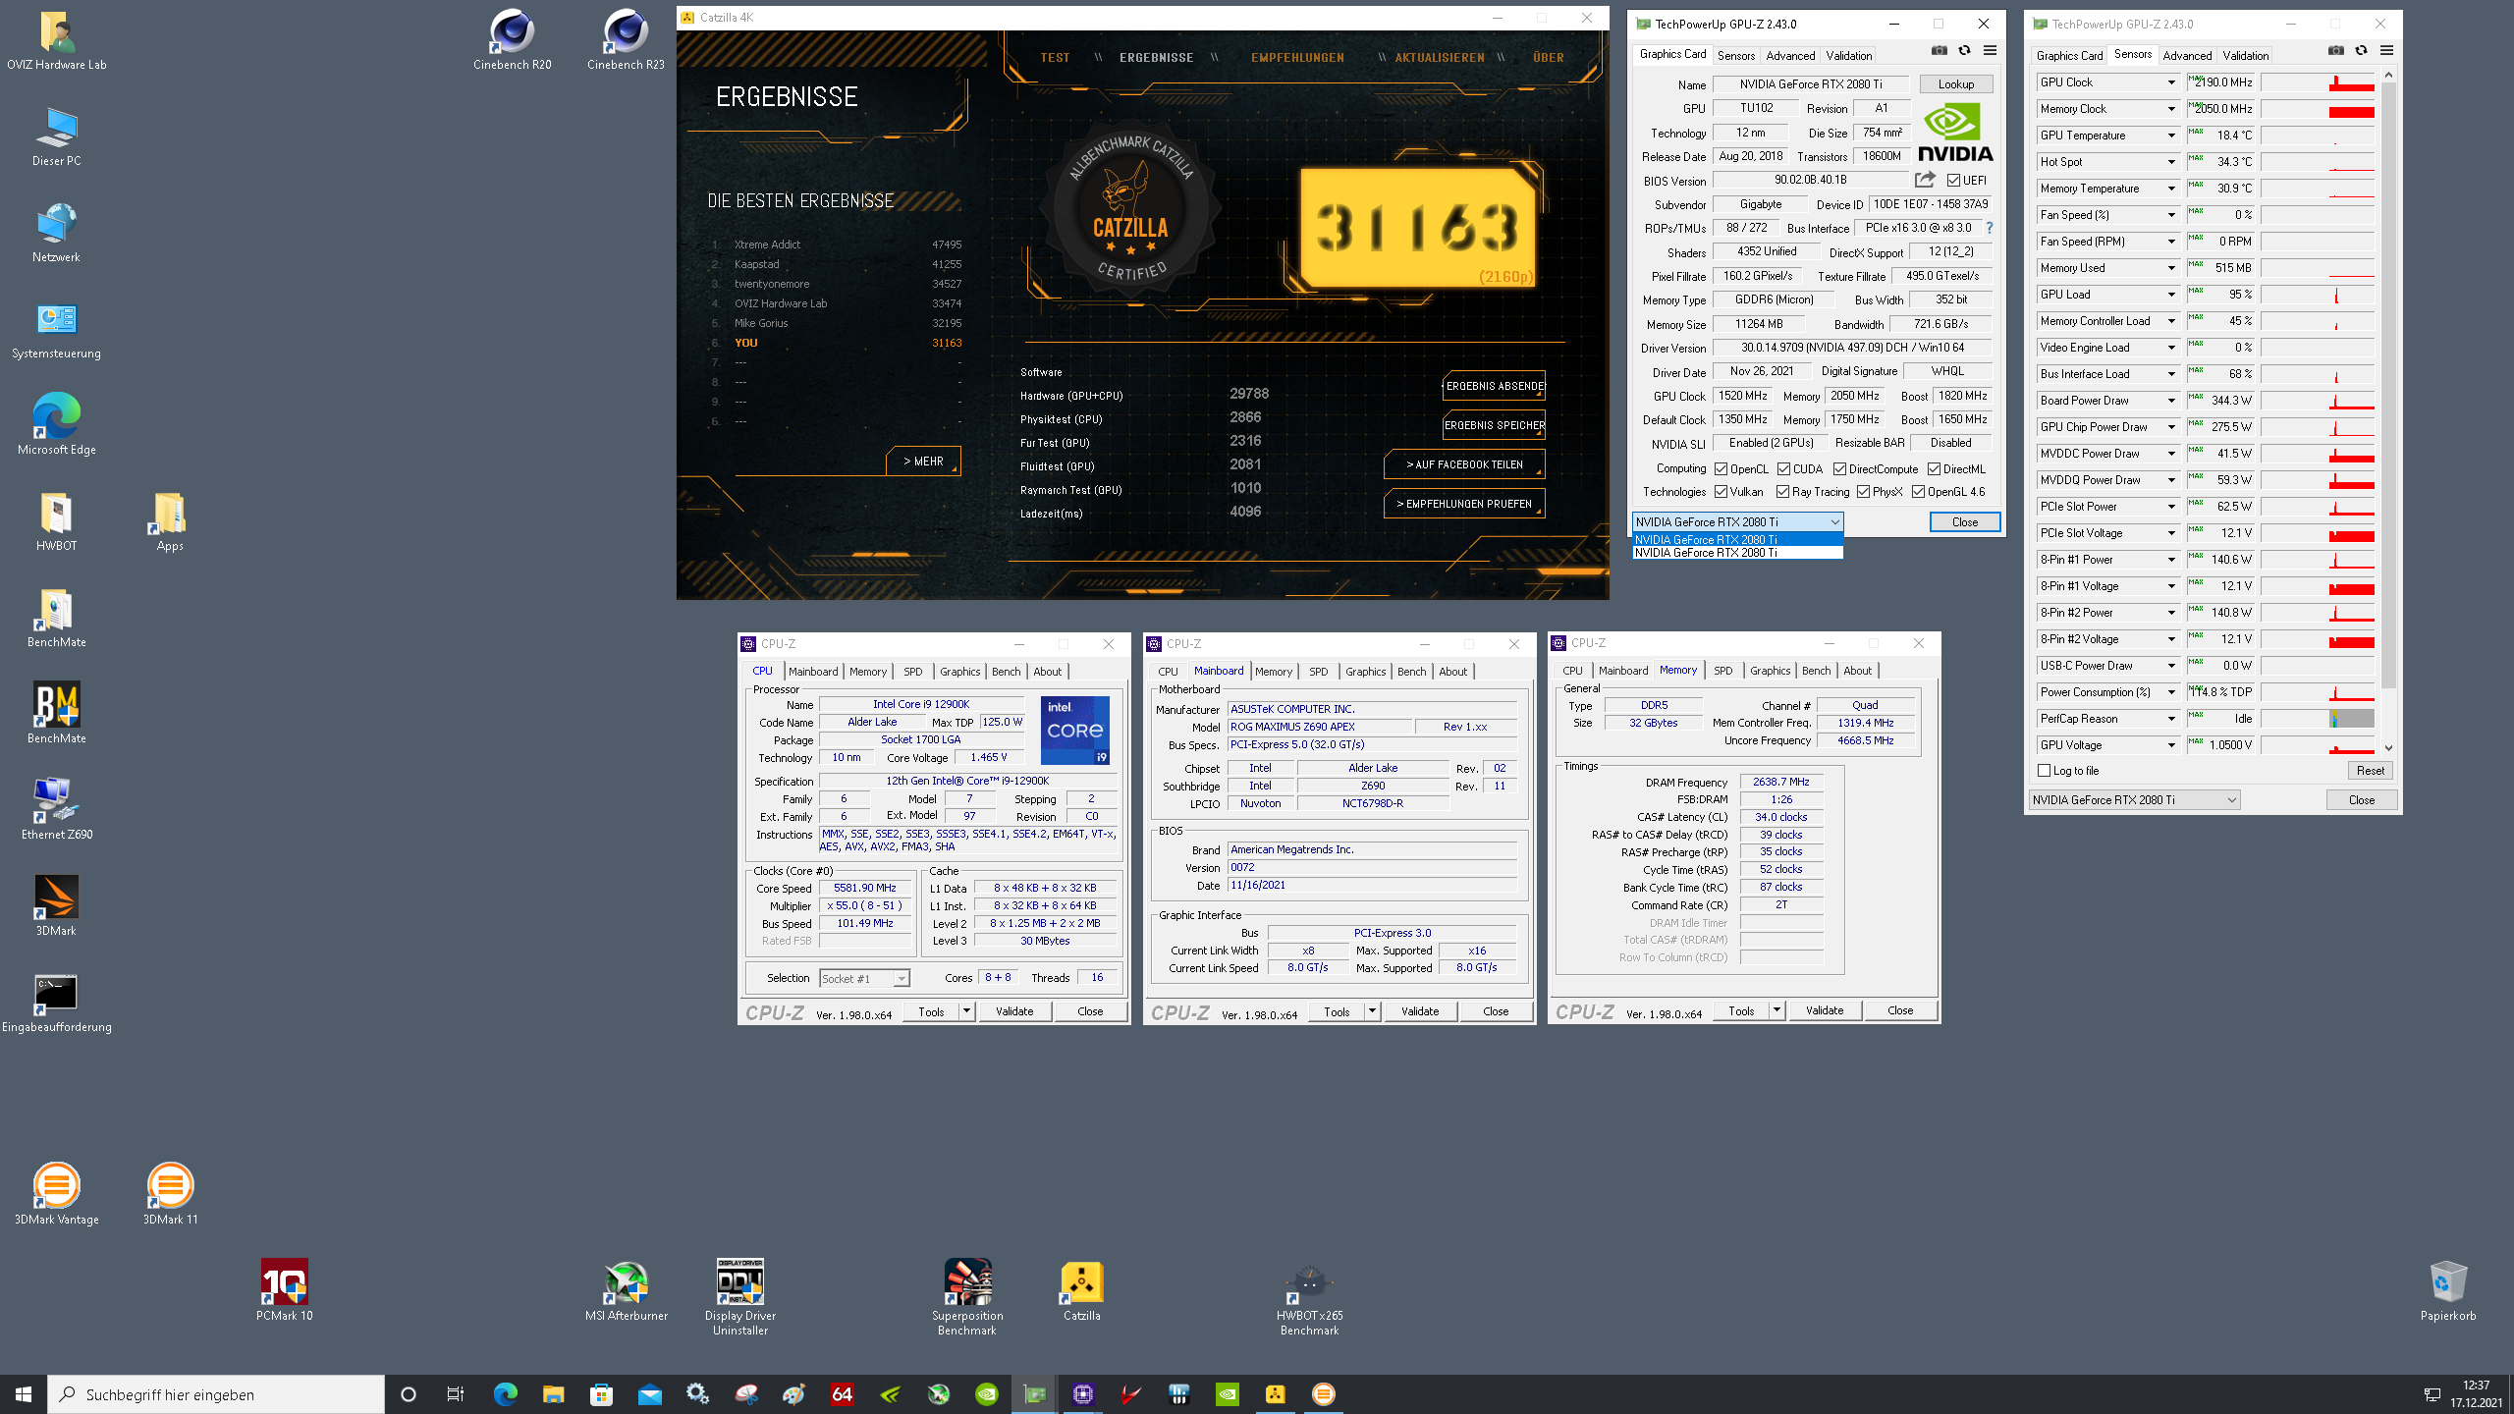Click the camera icon in GPU-Z Sensors window

pos(2335,50)
